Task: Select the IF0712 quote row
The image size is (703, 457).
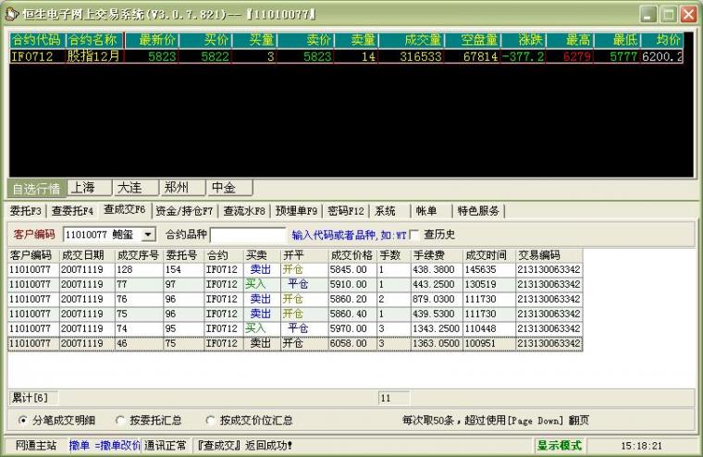Action: pyautogui.click(x=346, y=56)
